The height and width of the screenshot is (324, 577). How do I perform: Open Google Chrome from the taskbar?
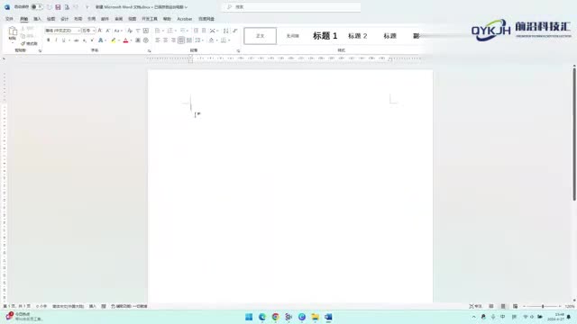coord(275,317)
